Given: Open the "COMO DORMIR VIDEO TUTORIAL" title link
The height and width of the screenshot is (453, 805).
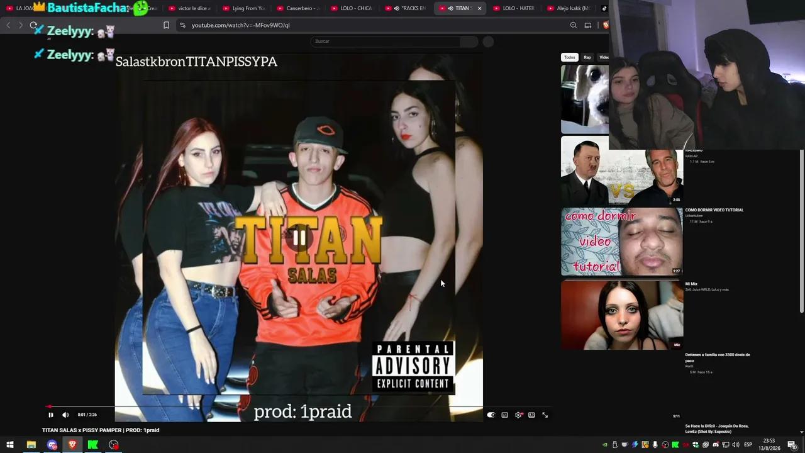Looking at the screenshot, I should [714, 210].
